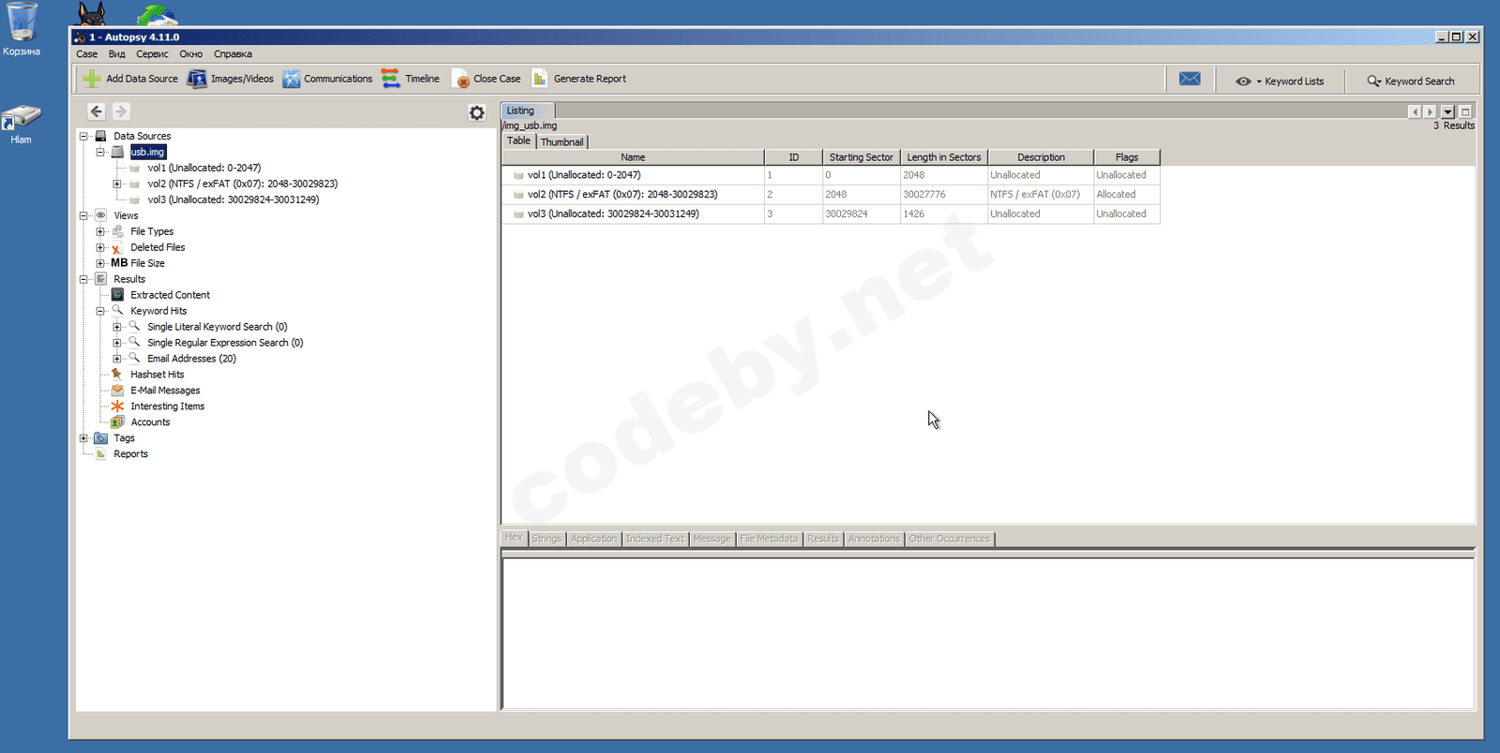Sort by Length in Sectors column
1500x753 pixels.
click(944, 157)
